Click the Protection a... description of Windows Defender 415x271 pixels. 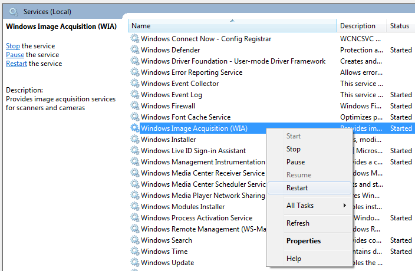click(361, 49)
